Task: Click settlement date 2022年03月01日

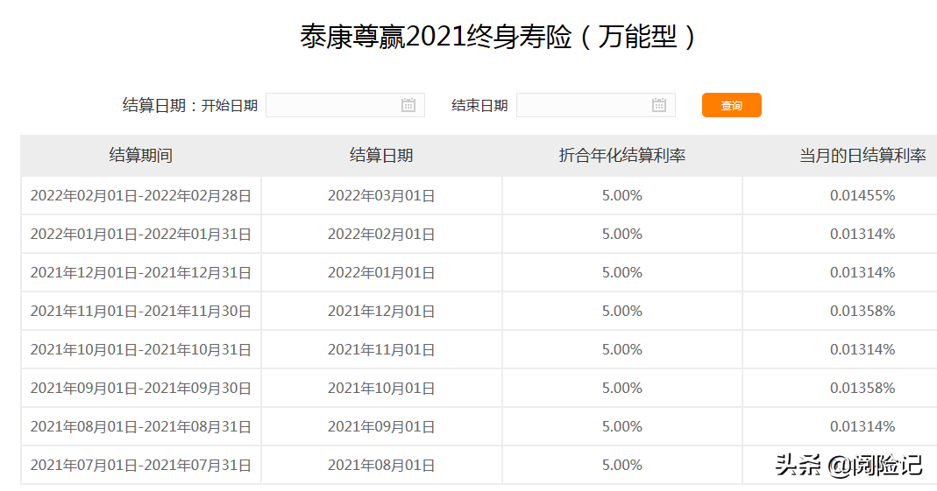Action: click(x=381, y=196)
